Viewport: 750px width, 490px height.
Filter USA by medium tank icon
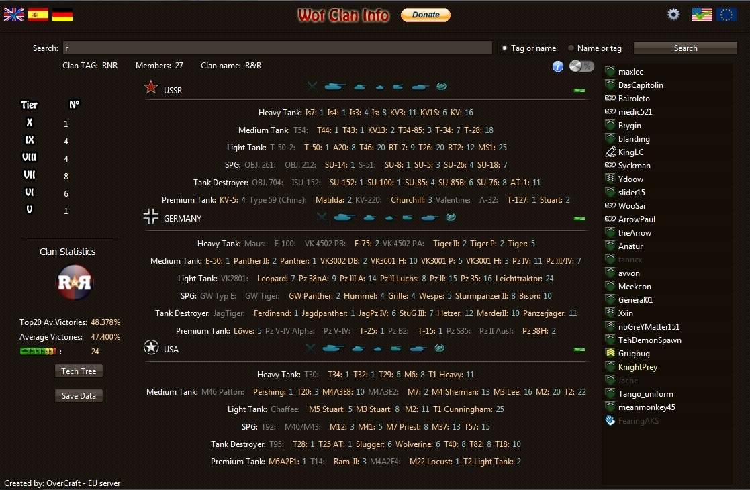point(358,348)
